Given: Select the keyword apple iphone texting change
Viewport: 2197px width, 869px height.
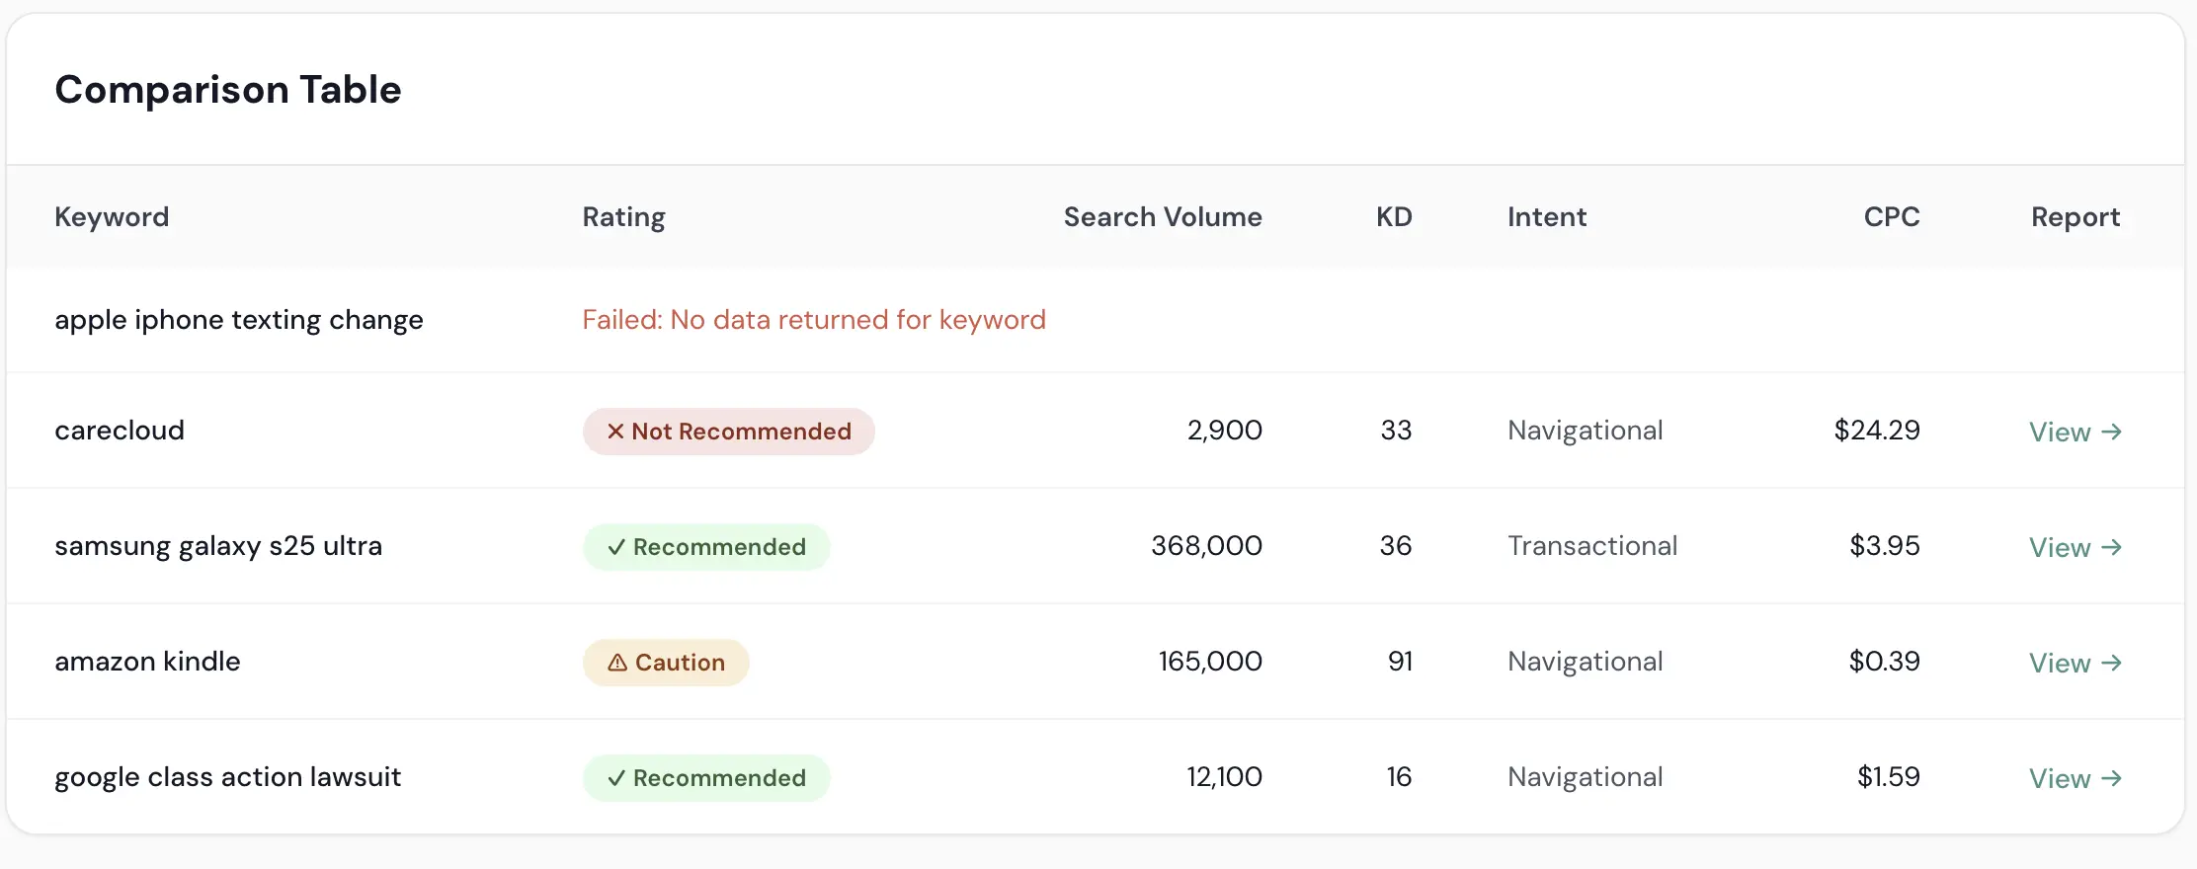Looking at the screenshot, I should [x=239, y=320].
